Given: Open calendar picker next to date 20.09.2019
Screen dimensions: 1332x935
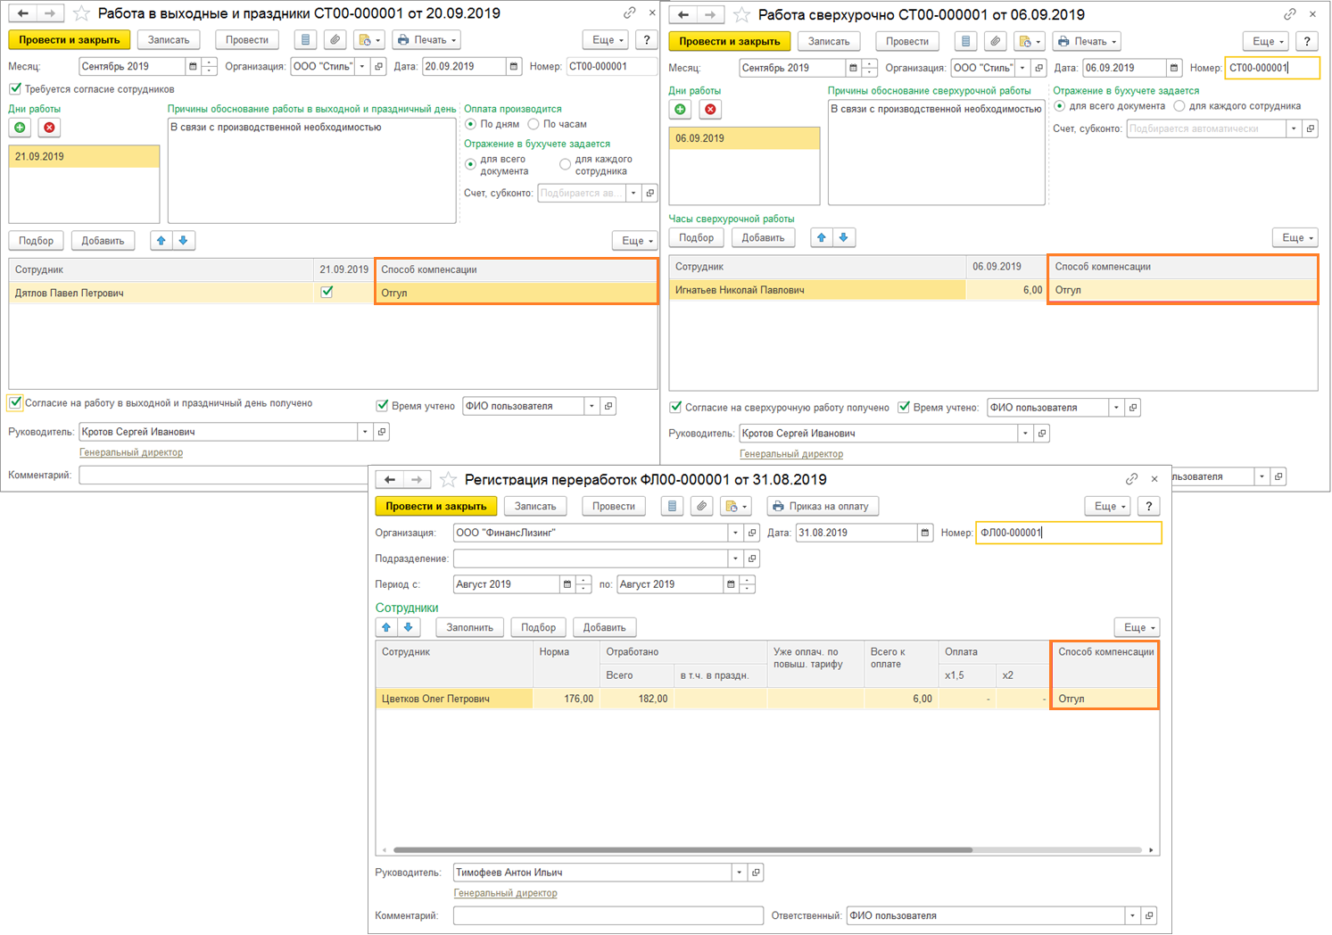Looking at the screenshot, I should [514, 66].
